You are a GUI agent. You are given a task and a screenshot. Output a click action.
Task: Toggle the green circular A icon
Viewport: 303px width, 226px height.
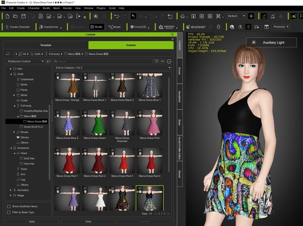248,27
